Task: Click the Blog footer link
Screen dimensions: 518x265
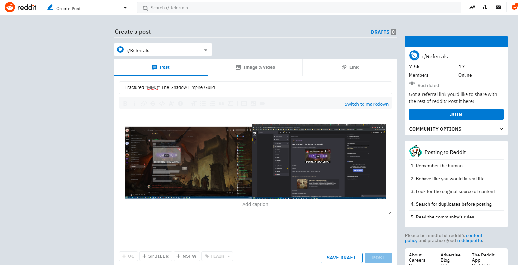Action: point(445,260)
